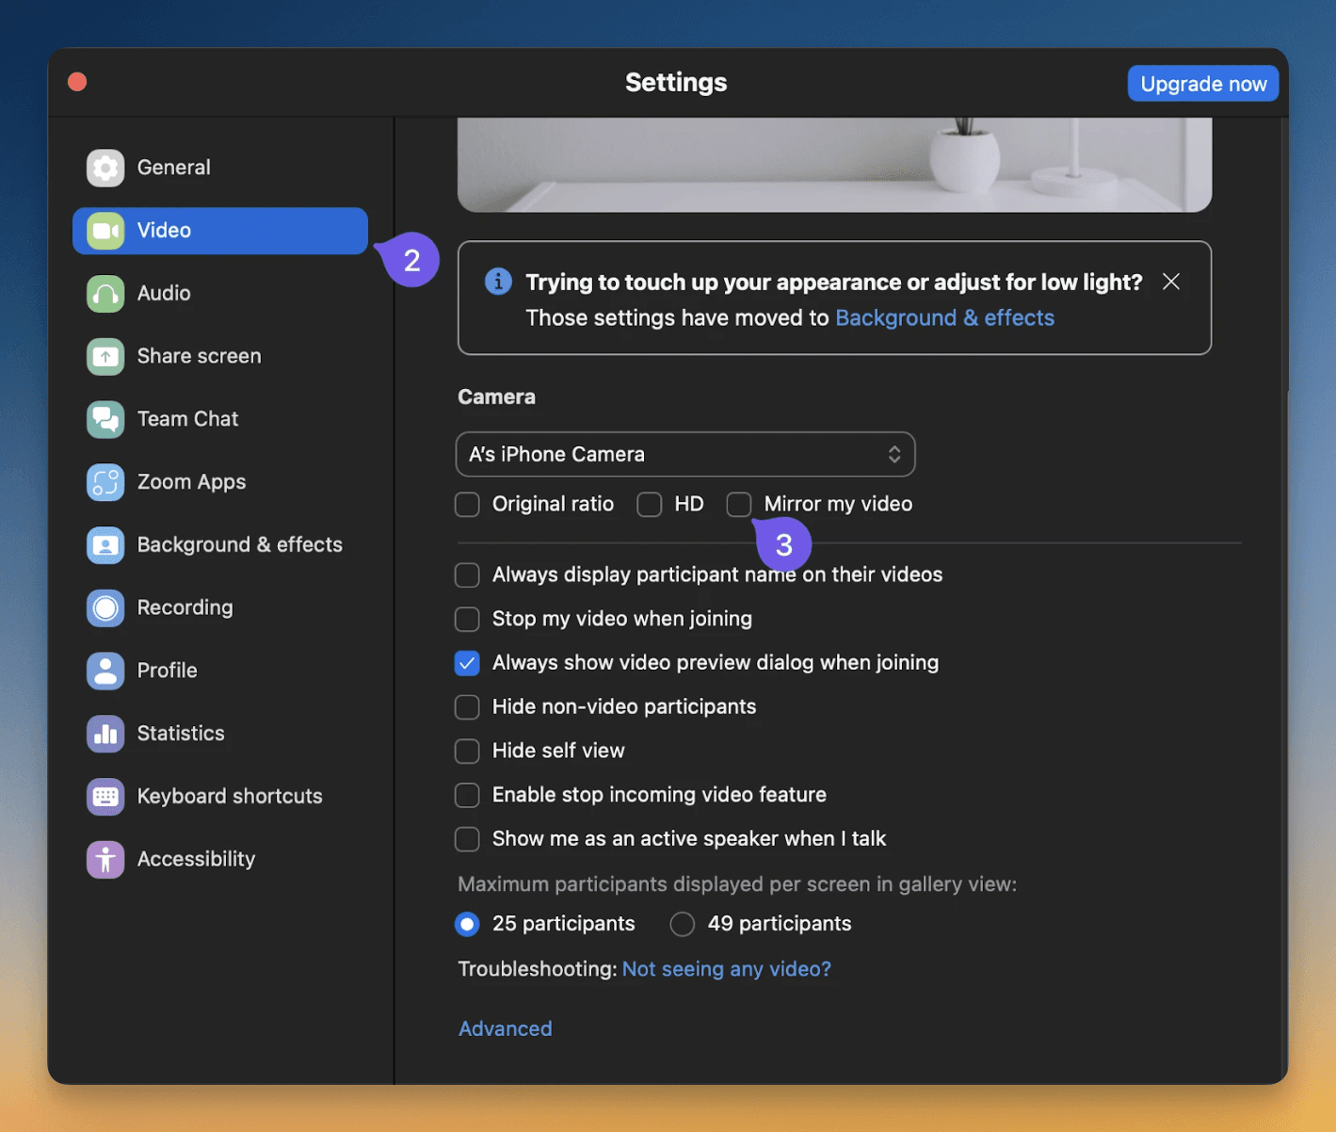Image resolution: width=1336 pixels, height=1132 pixels.
Task: Toggle the HD checkbox
Action: click(650, 505)
